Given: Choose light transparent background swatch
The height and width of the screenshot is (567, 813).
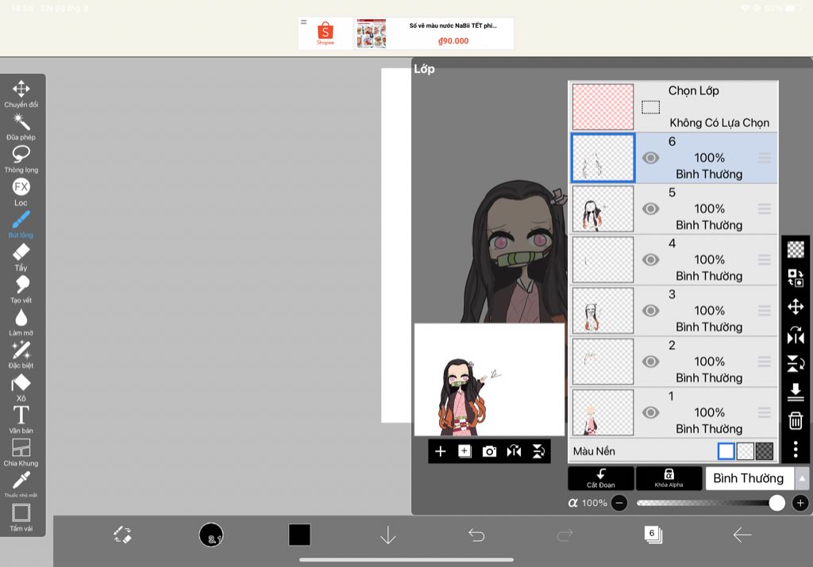Looking at the screenshot, I should 745,451.
